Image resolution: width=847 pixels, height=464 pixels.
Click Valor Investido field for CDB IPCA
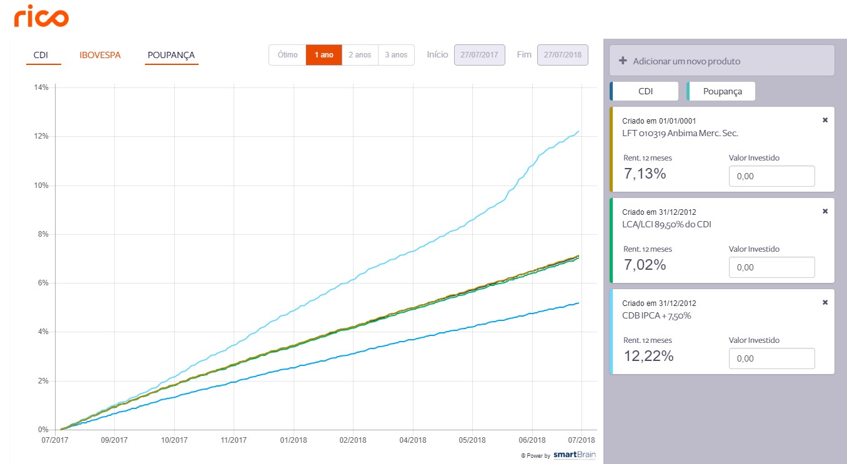pyautogui.click(x=771, y=358)
